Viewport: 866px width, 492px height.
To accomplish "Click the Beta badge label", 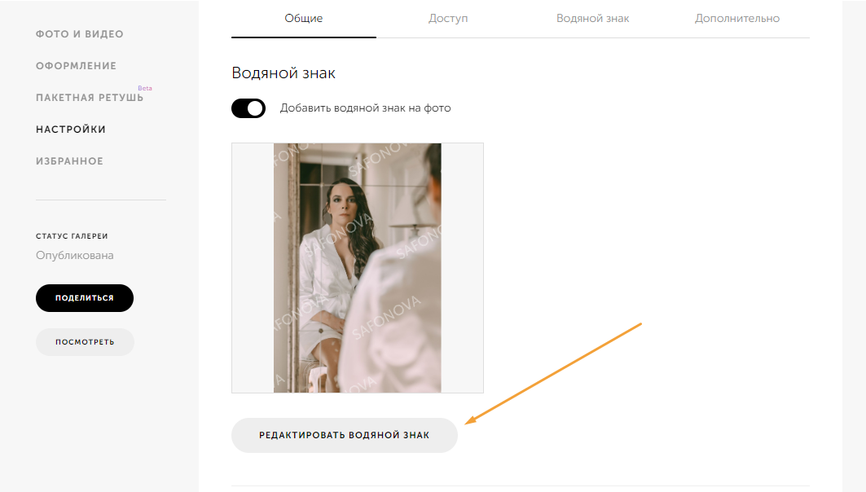I will tap(145, 88).
